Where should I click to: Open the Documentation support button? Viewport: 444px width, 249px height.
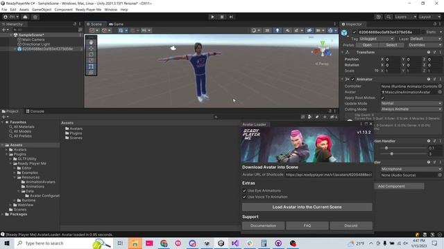coord(263,225)
